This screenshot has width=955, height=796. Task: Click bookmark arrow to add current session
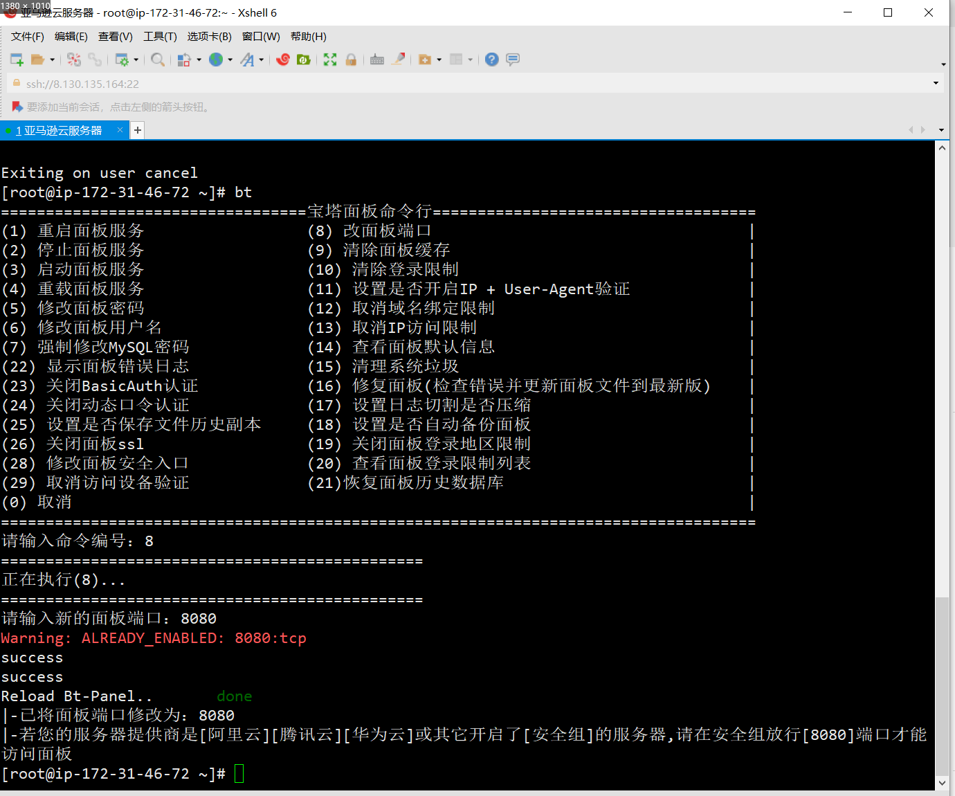click(17, 107)
